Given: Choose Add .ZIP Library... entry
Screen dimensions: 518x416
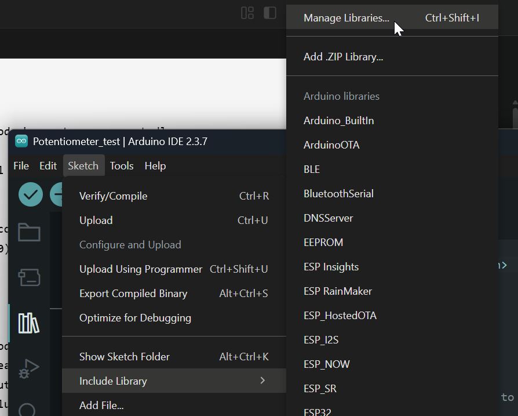Looking at the screenshot, I should pyautogui.click(x=343, y=57).
